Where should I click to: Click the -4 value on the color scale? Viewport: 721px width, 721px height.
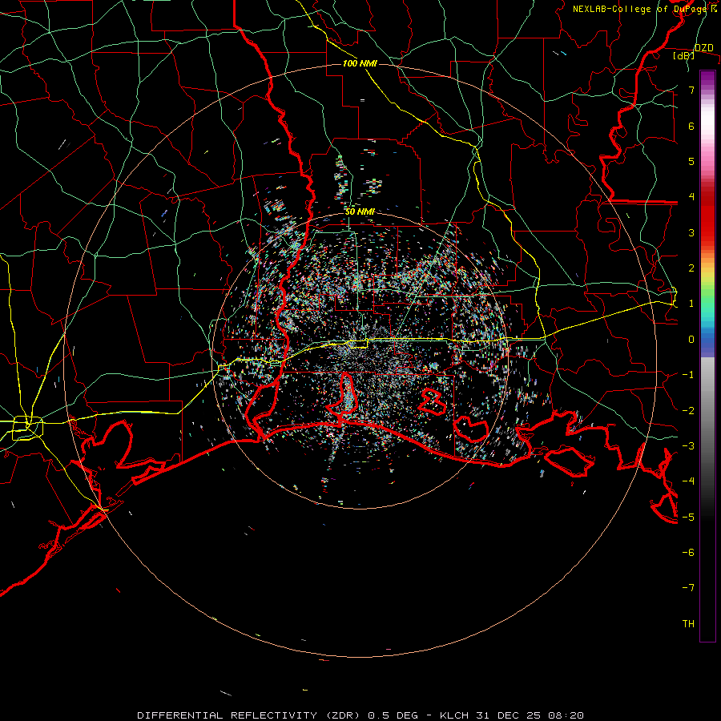[x=688, y=481]
